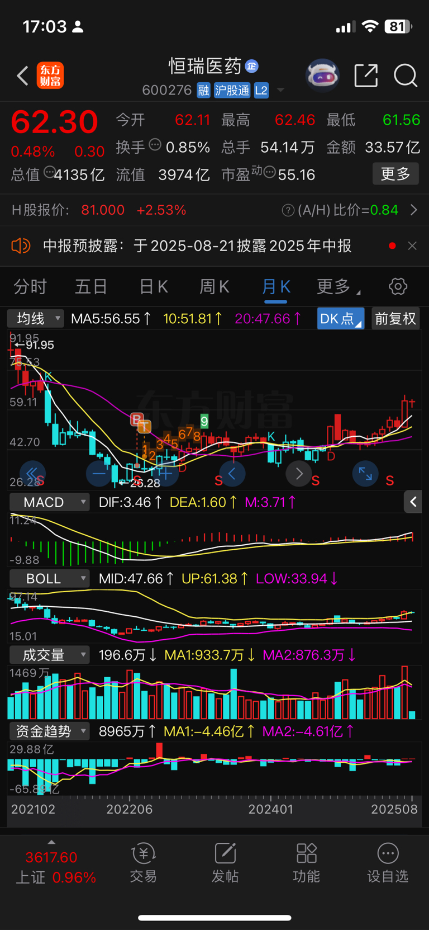Screen dimensions: 429x930
Task: Switch to the 分时 tab
Action: tap(30, 287)
